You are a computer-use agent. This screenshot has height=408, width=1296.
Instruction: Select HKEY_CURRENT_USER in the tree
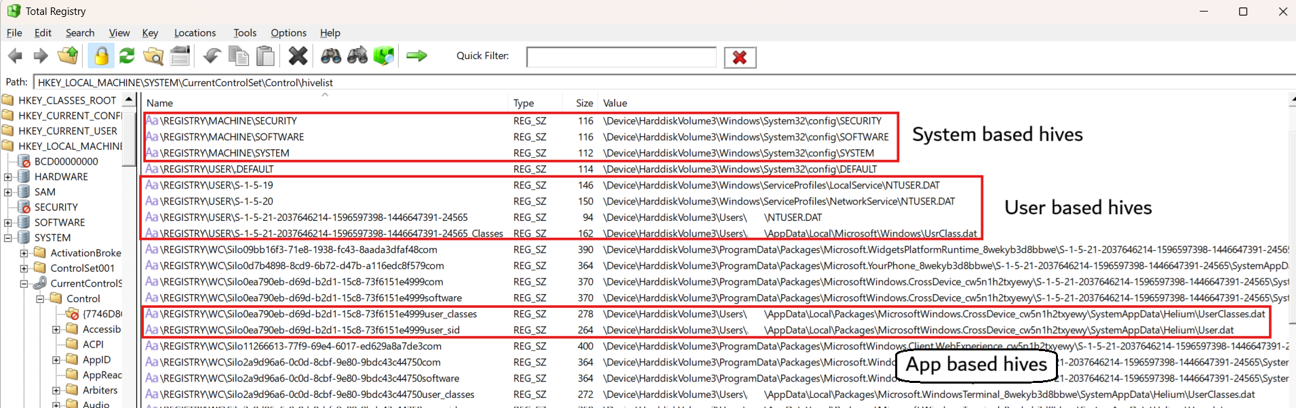[68, 131]
